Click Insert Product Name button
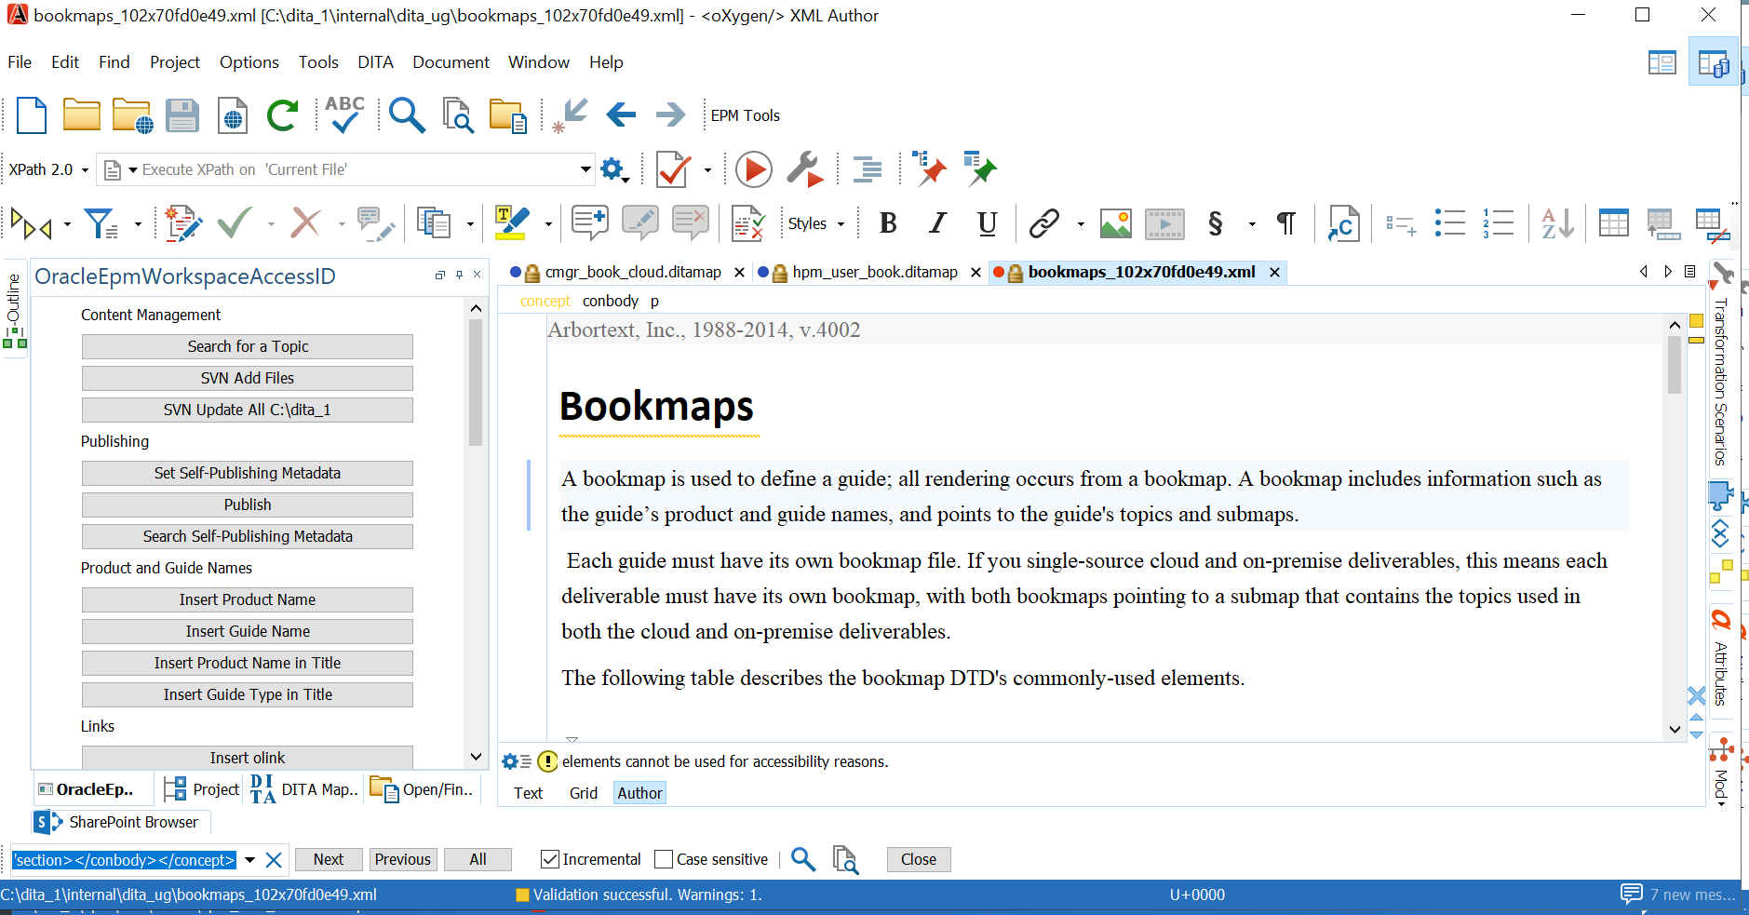This screenshot has height=915, width=1749. (x=248, y=599)
